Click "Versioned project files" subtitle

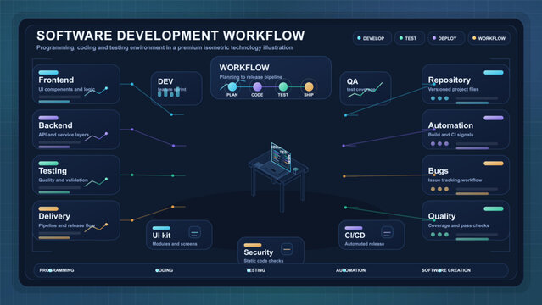453,89
